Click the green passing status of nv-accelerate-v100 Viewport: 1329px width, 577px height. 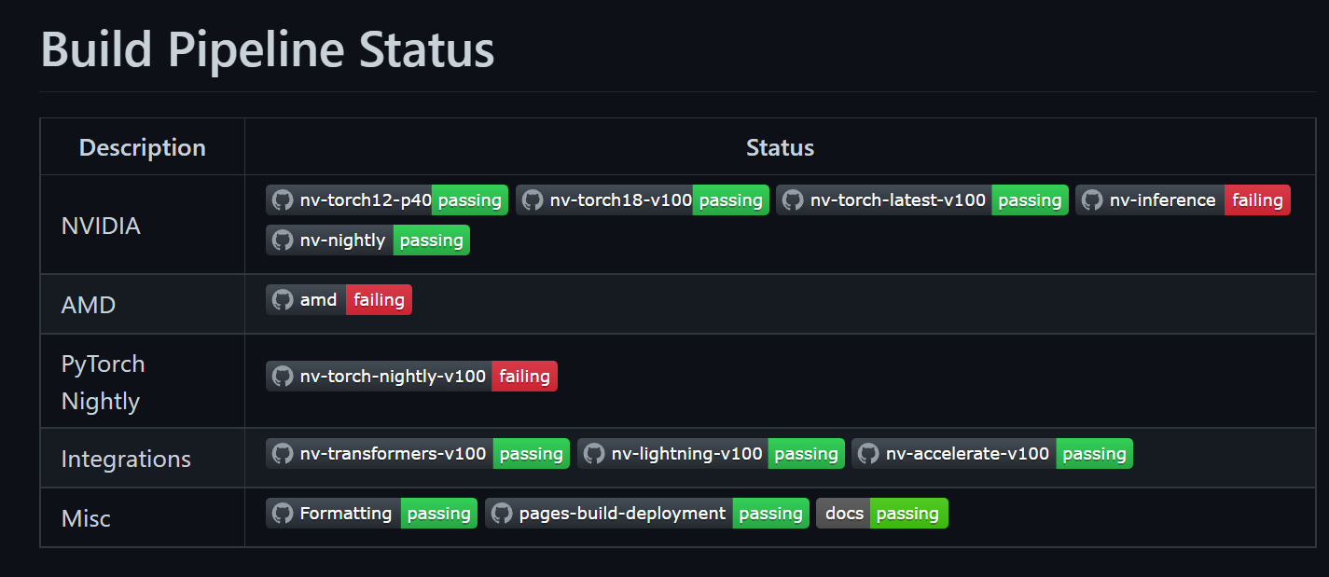coord(1095,454)
